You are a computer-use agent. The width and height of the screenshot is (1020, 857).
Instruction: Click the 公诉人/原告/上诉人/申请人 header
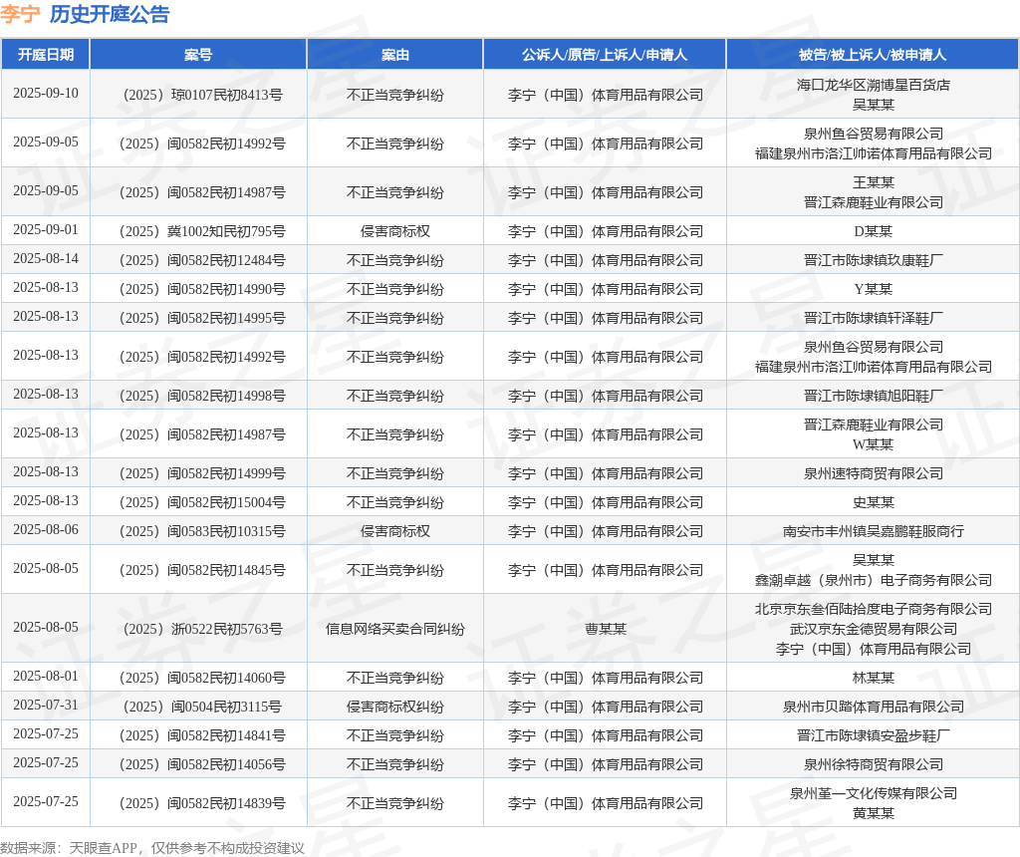605,55
